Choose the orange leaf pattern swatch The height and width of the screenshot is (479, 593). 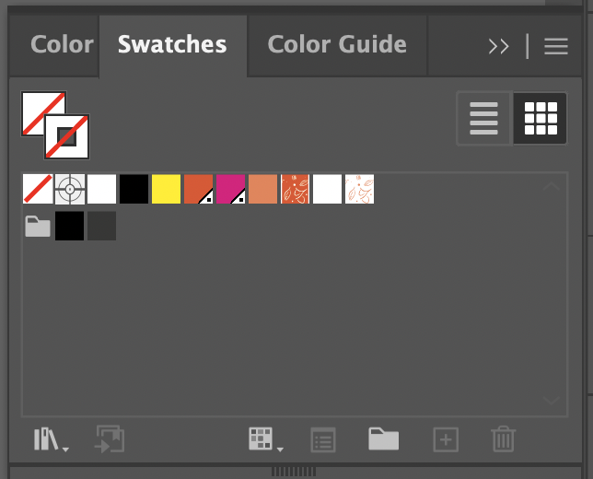coord(295,189)
